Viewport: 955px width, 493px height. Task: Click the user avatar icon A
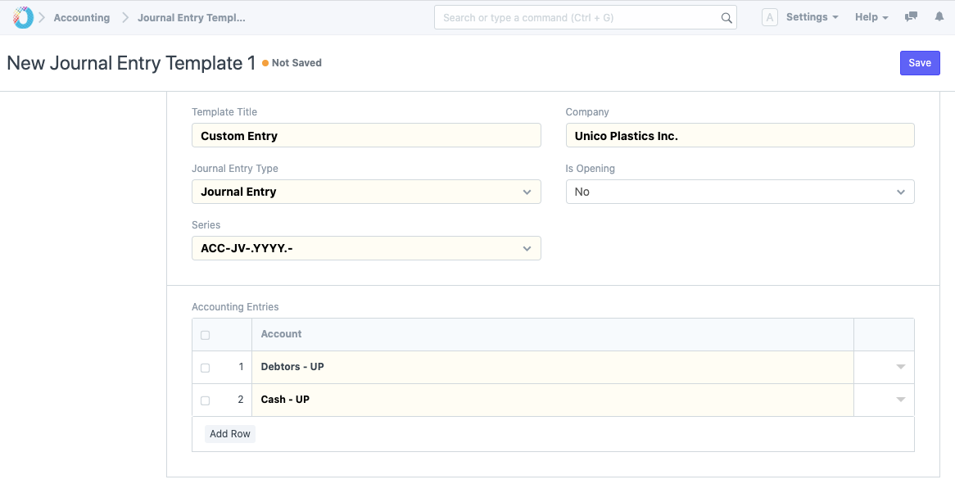(x=769, y=17)
